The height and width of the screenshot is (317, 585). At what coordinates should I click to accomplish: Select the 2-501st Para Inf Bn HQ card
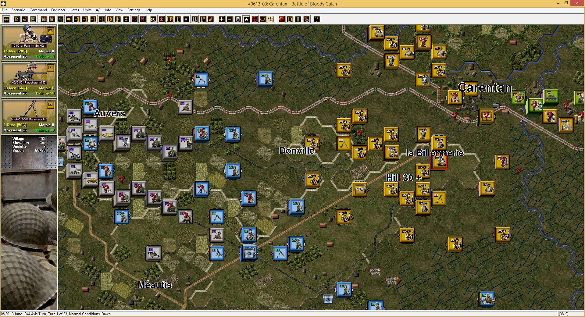(x=29, y=43)
